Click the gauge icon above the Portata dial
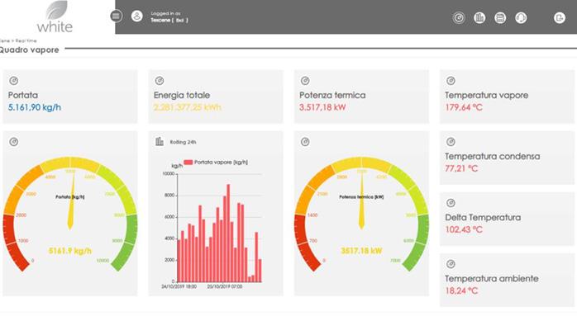Screen dimensions: 577x321 [x=13, y=142]
